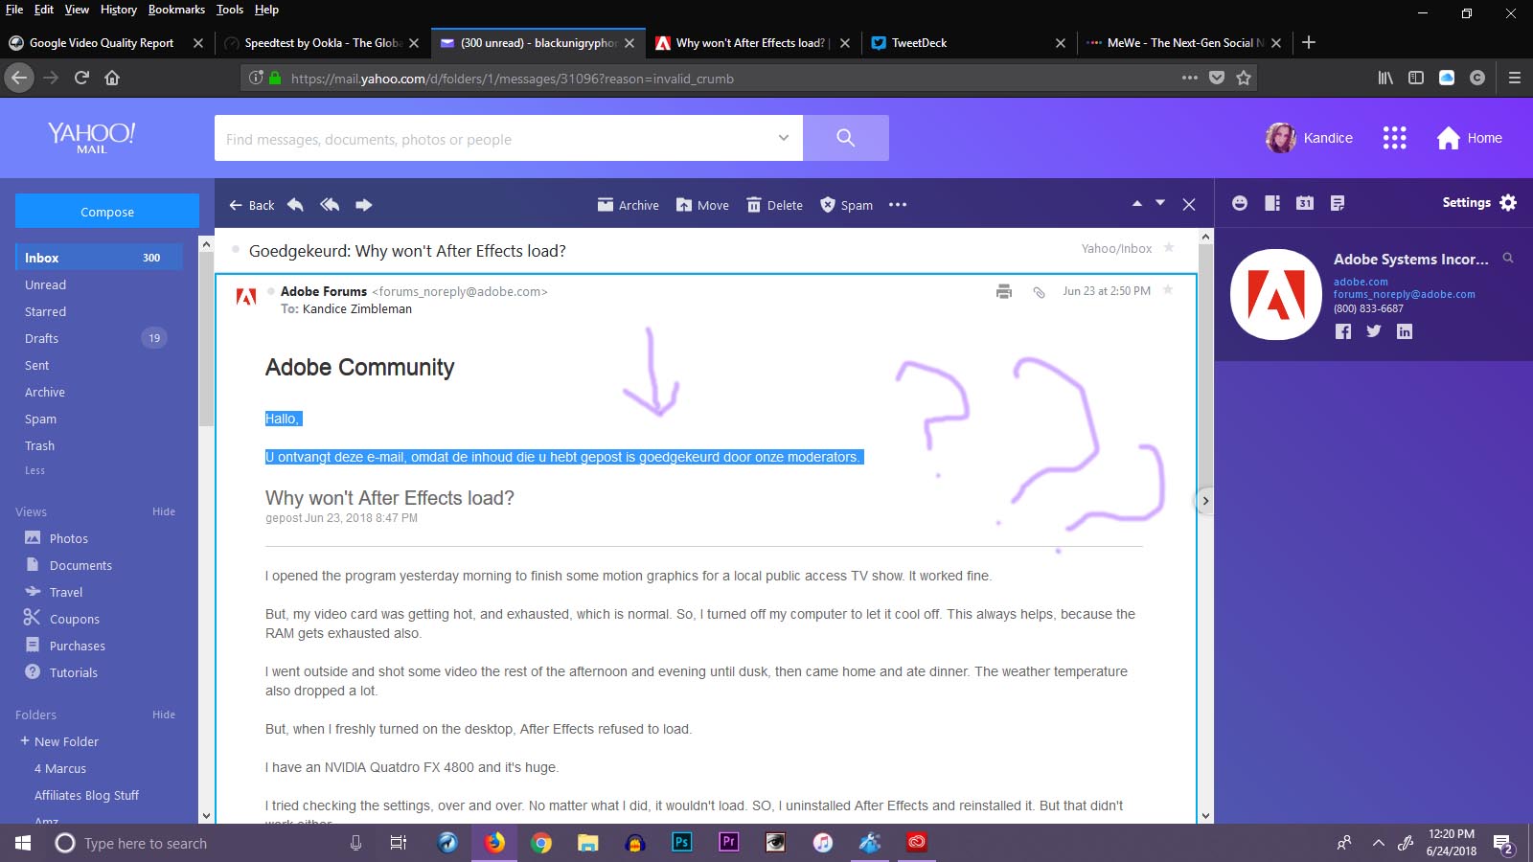Show Unread messages
Screen dimensions: 1533x862
coord(45,284)
